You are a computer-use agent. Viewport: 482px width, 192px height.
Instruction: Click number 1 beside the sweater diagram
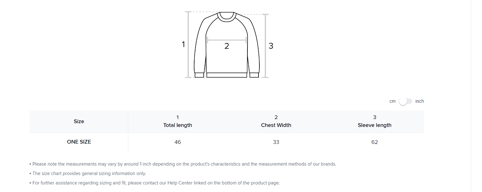click(x=183, y=45)
